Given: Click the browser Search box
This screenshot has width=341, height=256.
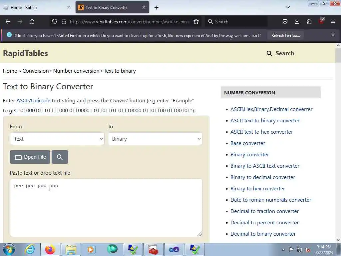Looking at the screenshot, I should [236, 22].
